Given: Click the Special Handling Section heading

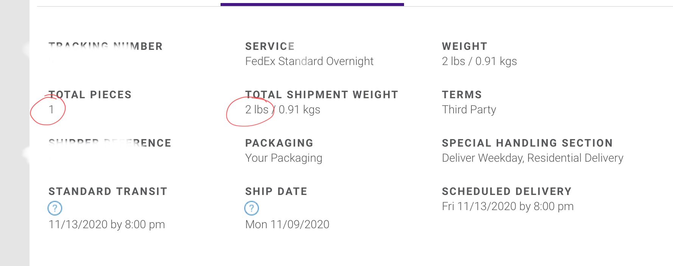Looking at the screenshot, I should point(527,143).
